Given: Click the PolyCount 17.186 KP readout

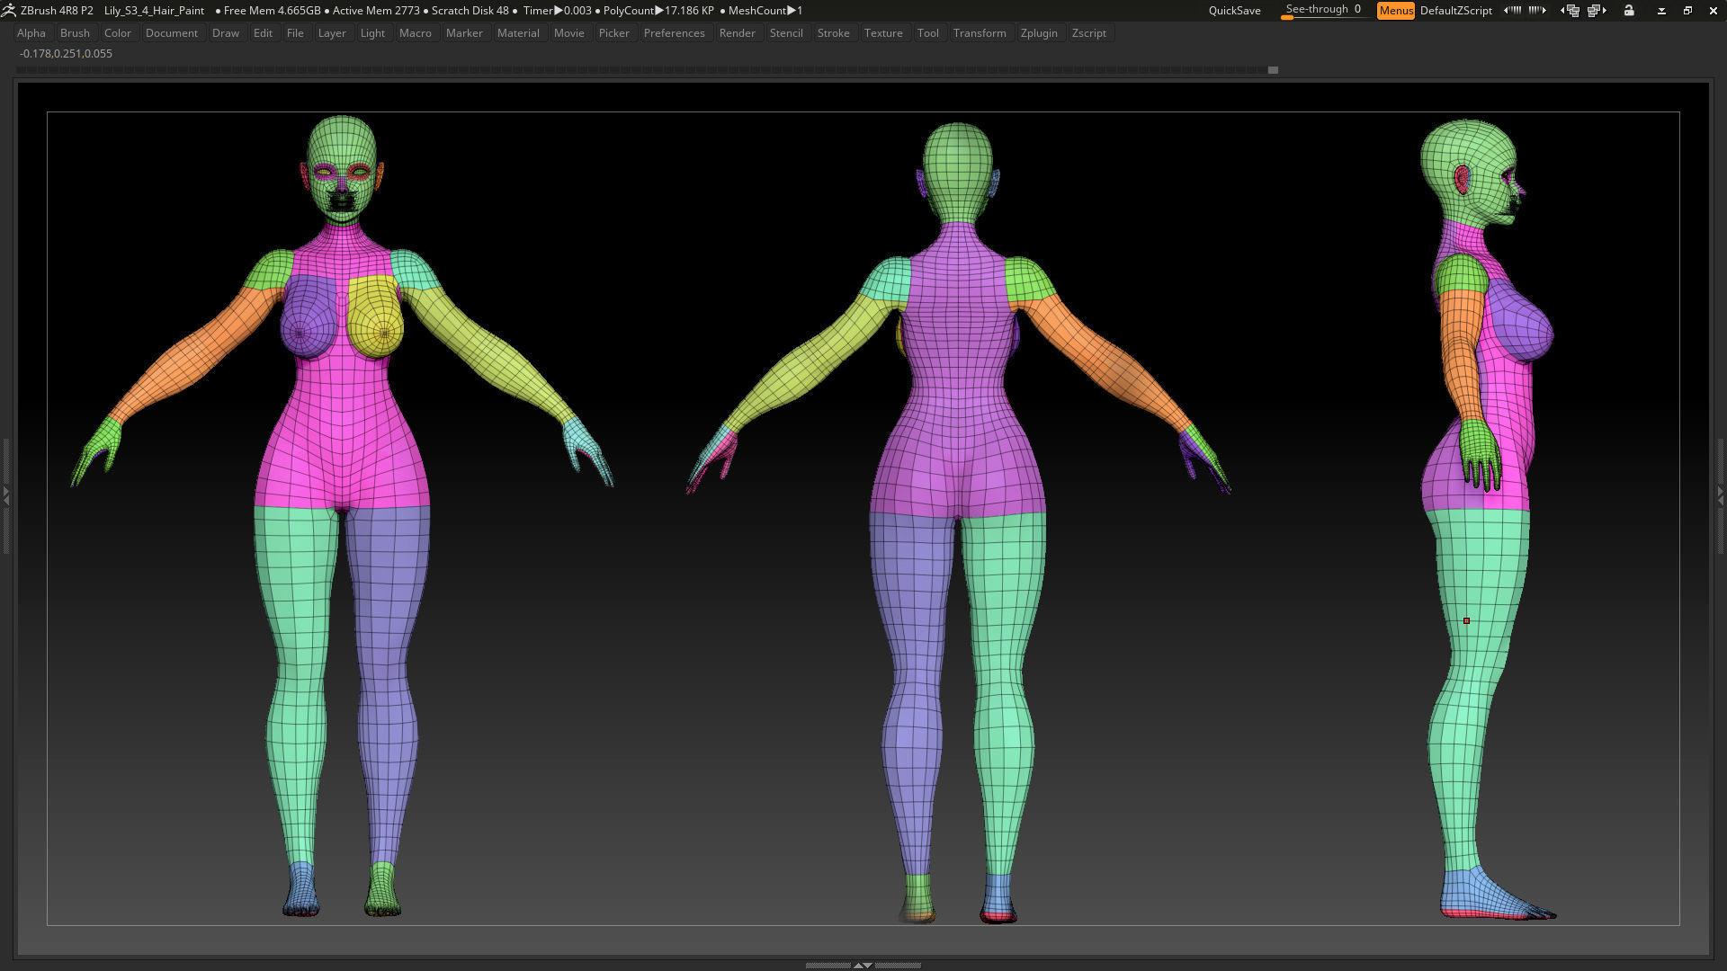Looking at the screenshot, I should point(658,11).
